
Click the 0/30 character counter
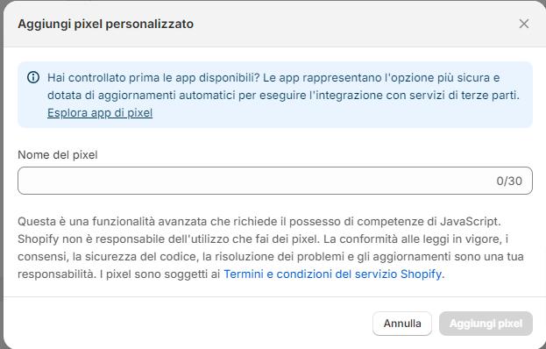point(509,181)
